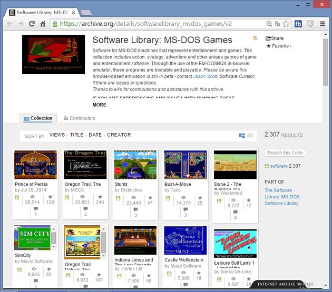The image size is (332, 292).
Task: Open the Oregon Trail, The thumbnail
Action: [x=85, y=165]
